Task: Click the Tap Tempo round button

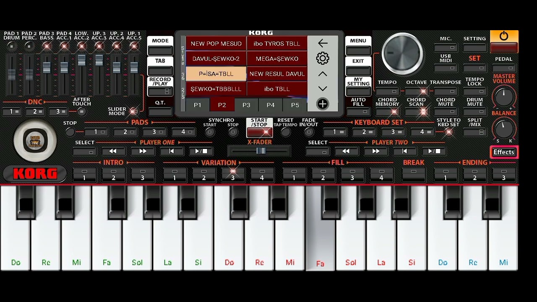Action: pyautogui.click(x=286, y=132)
